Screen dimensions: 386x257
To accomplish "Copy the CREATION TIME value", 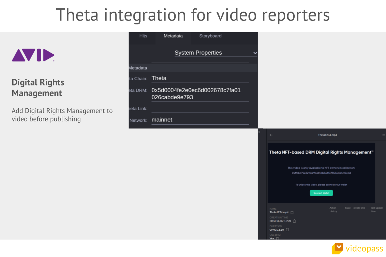I will [294, 221].
